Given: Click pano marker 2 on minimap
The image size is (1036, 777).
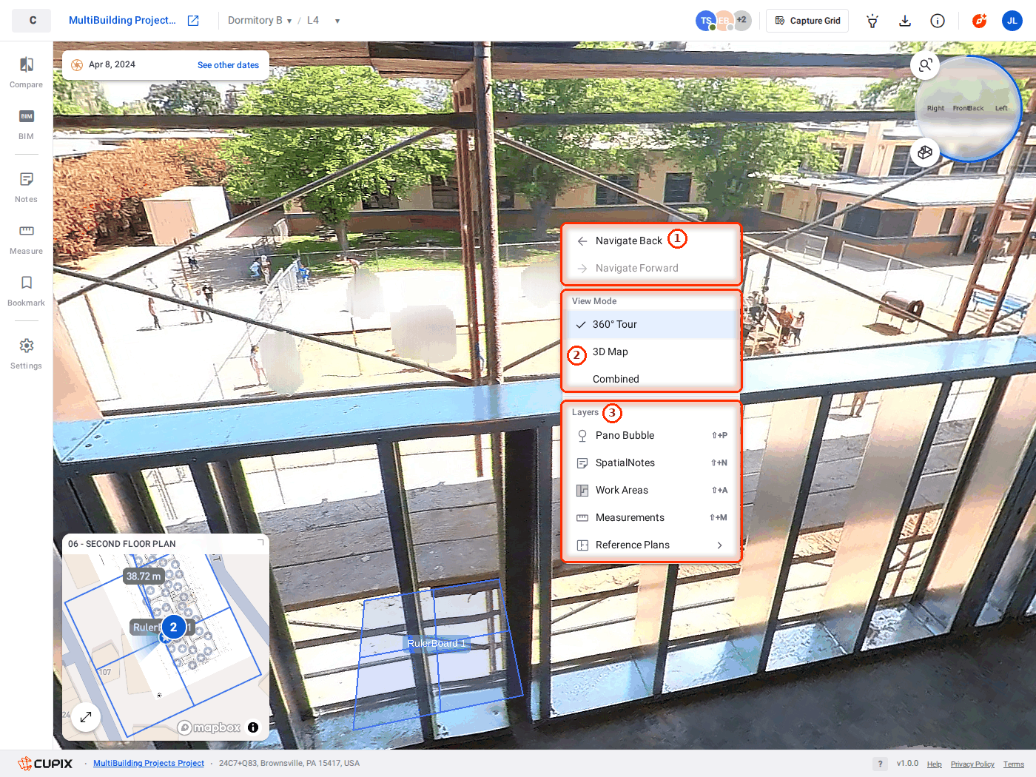Looking at the screenshot, I should tap(174, 628).
